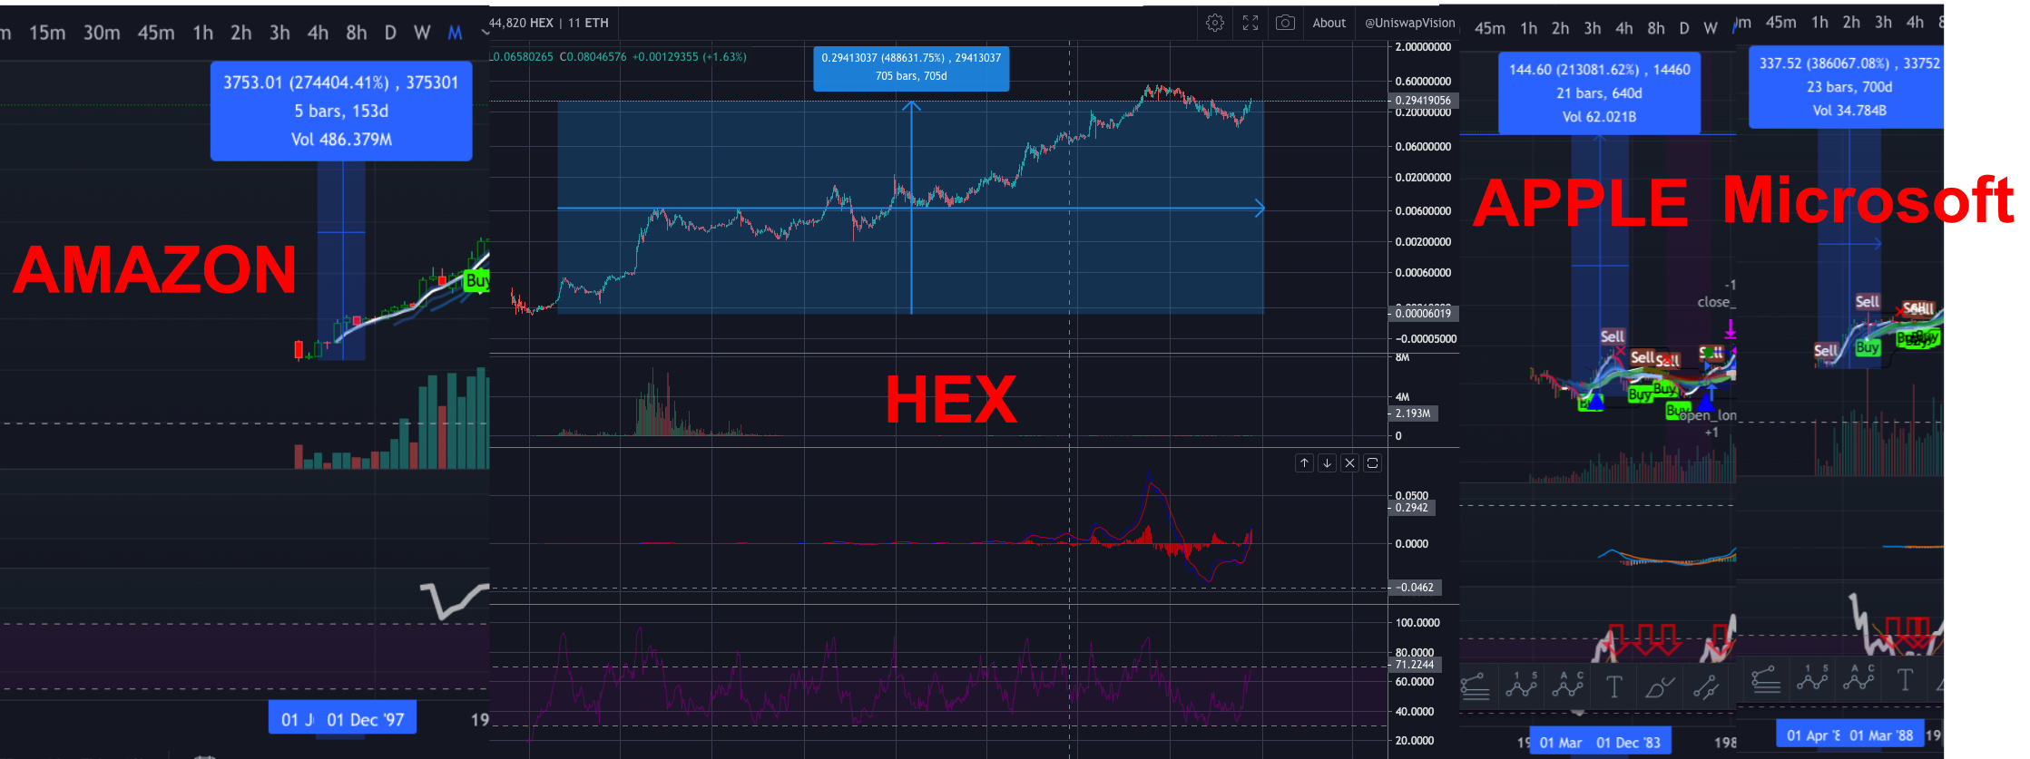The width and height of the screenshot is (2030, 759).
Task: Choose 1h timeframe on Apple chart
Action: click(1529, 28)
